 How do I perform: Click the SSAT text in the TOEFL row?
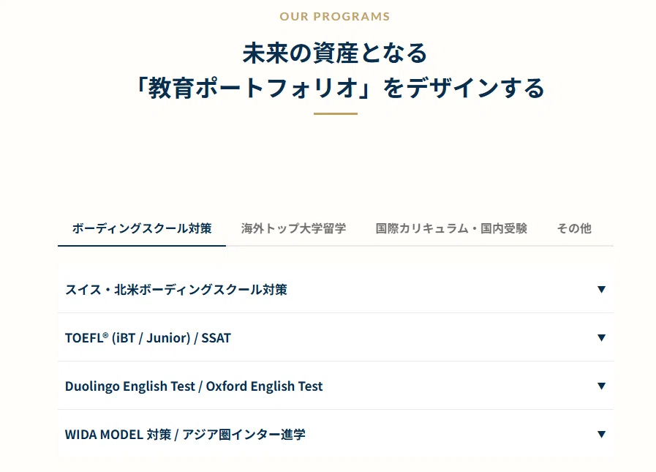point(216,337)
